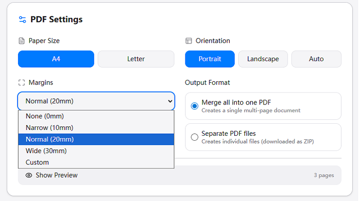
Task: Click the Margins dashed-square icon
Action: (22, 83)
